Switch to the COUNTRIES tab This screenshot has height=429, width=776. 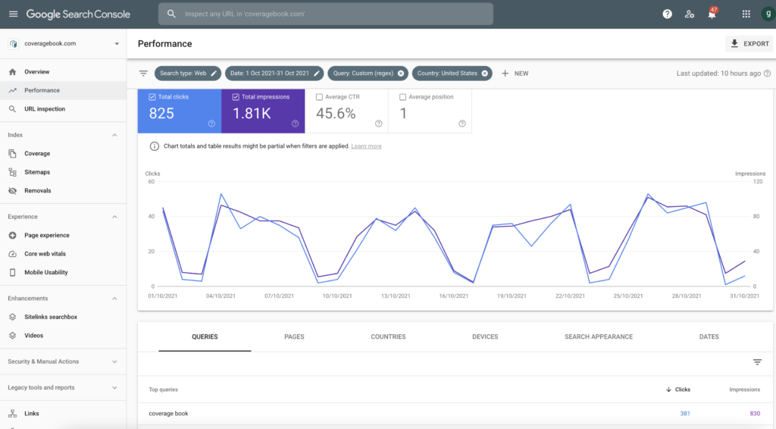click(389, 337)
